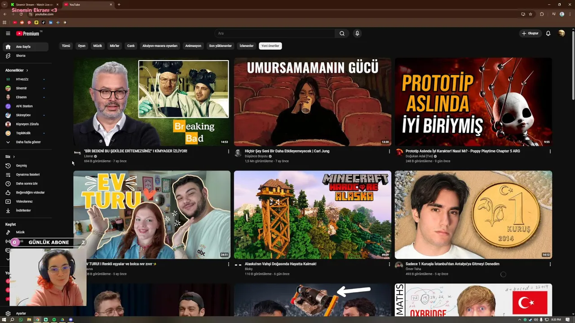
Task: Click the install app icon in address bar
Action: point(523,14)
